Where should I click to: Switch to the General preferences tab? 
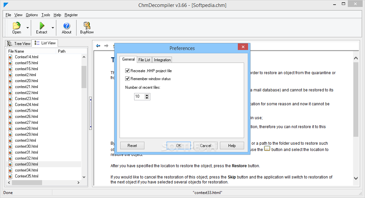click(x=128, y=59)
